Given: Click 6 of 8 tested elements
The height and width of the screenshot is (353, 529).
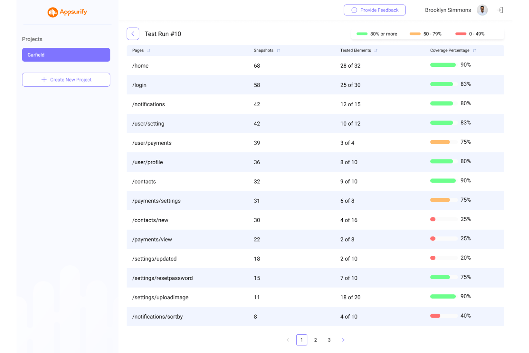Looking at the screenshot, I should tap(347, 201).
